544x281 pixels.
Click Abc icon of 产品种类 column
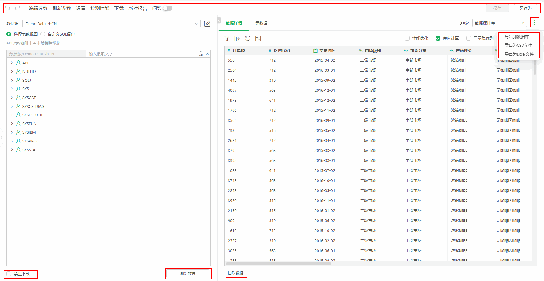[x=452, y=50]
